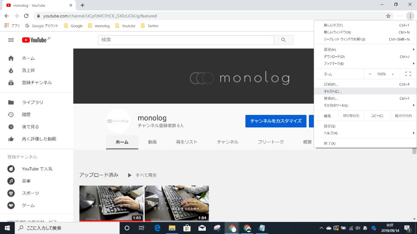This screenshot has width=417, height=234.
Task: Click the Windows taskbar search box
Action: click(67, 228)
